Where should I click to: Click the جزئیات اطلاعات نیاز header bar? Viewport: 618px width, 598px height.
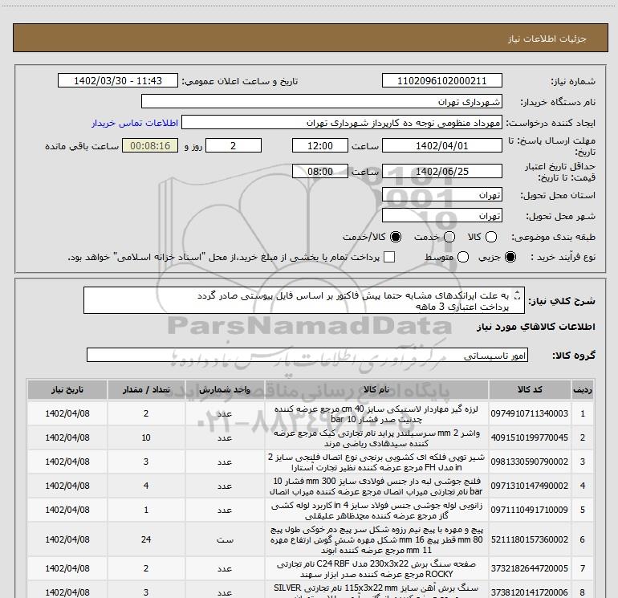(x=311, y=38)
